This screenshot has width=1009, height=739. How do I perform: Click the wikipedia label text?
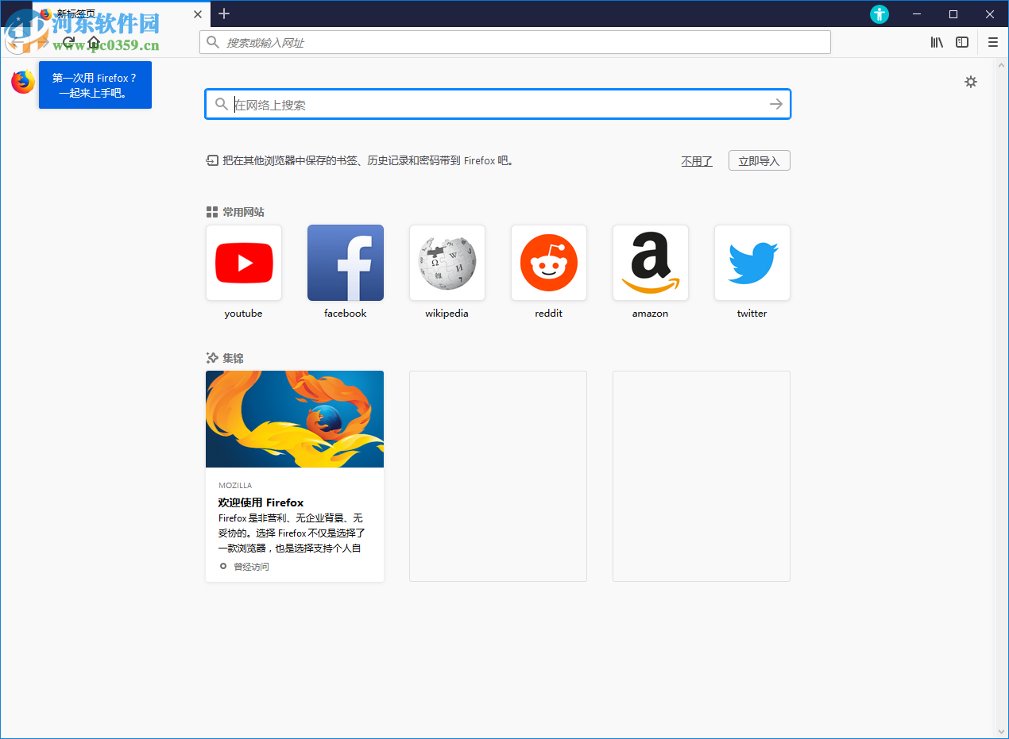tap(447, 314)
